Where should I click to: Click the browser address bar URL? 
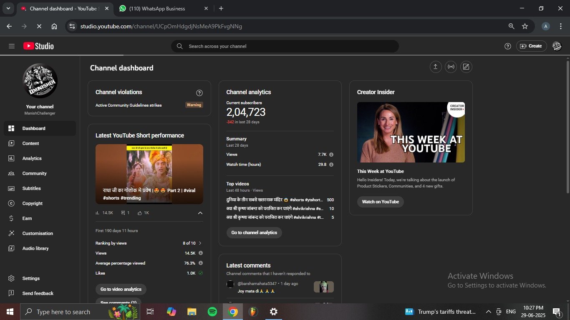[x=161, y=26]
